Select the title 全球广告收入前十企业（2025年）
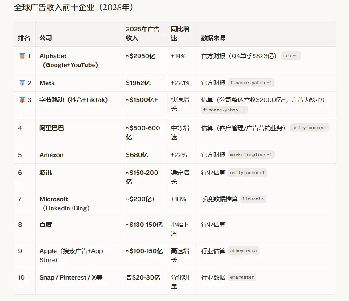The image size is (349, 301). pyautogui.click(x=74, y=7)
